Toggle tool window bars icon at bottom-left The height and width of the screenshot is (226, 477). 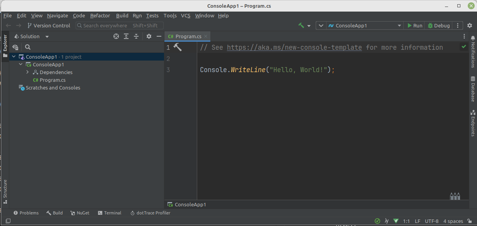[x=8, y=221]
